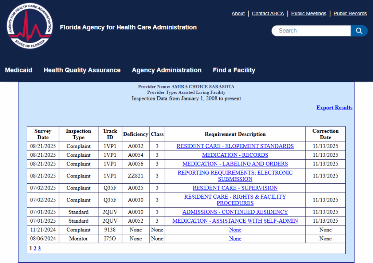Open the Agency Administration menu
Viewport: 373px width, 263px height.
coord(166,70)
